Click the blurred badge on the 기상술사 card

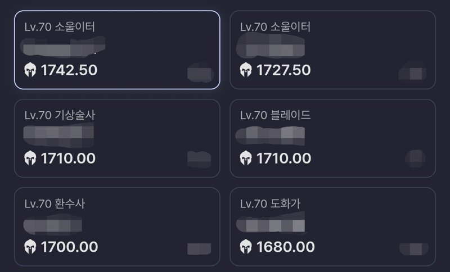coord(199,160)
